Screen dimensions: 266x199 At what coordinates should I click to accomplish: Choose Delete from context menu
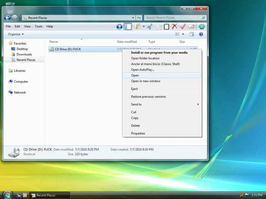click(162, 126)
